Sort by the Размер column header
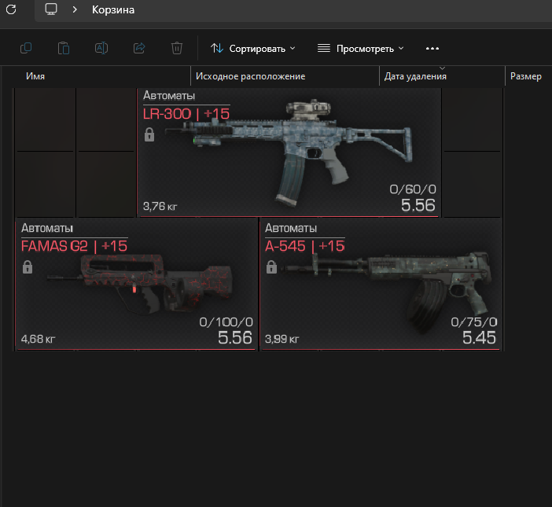 (x=526, y=76)
